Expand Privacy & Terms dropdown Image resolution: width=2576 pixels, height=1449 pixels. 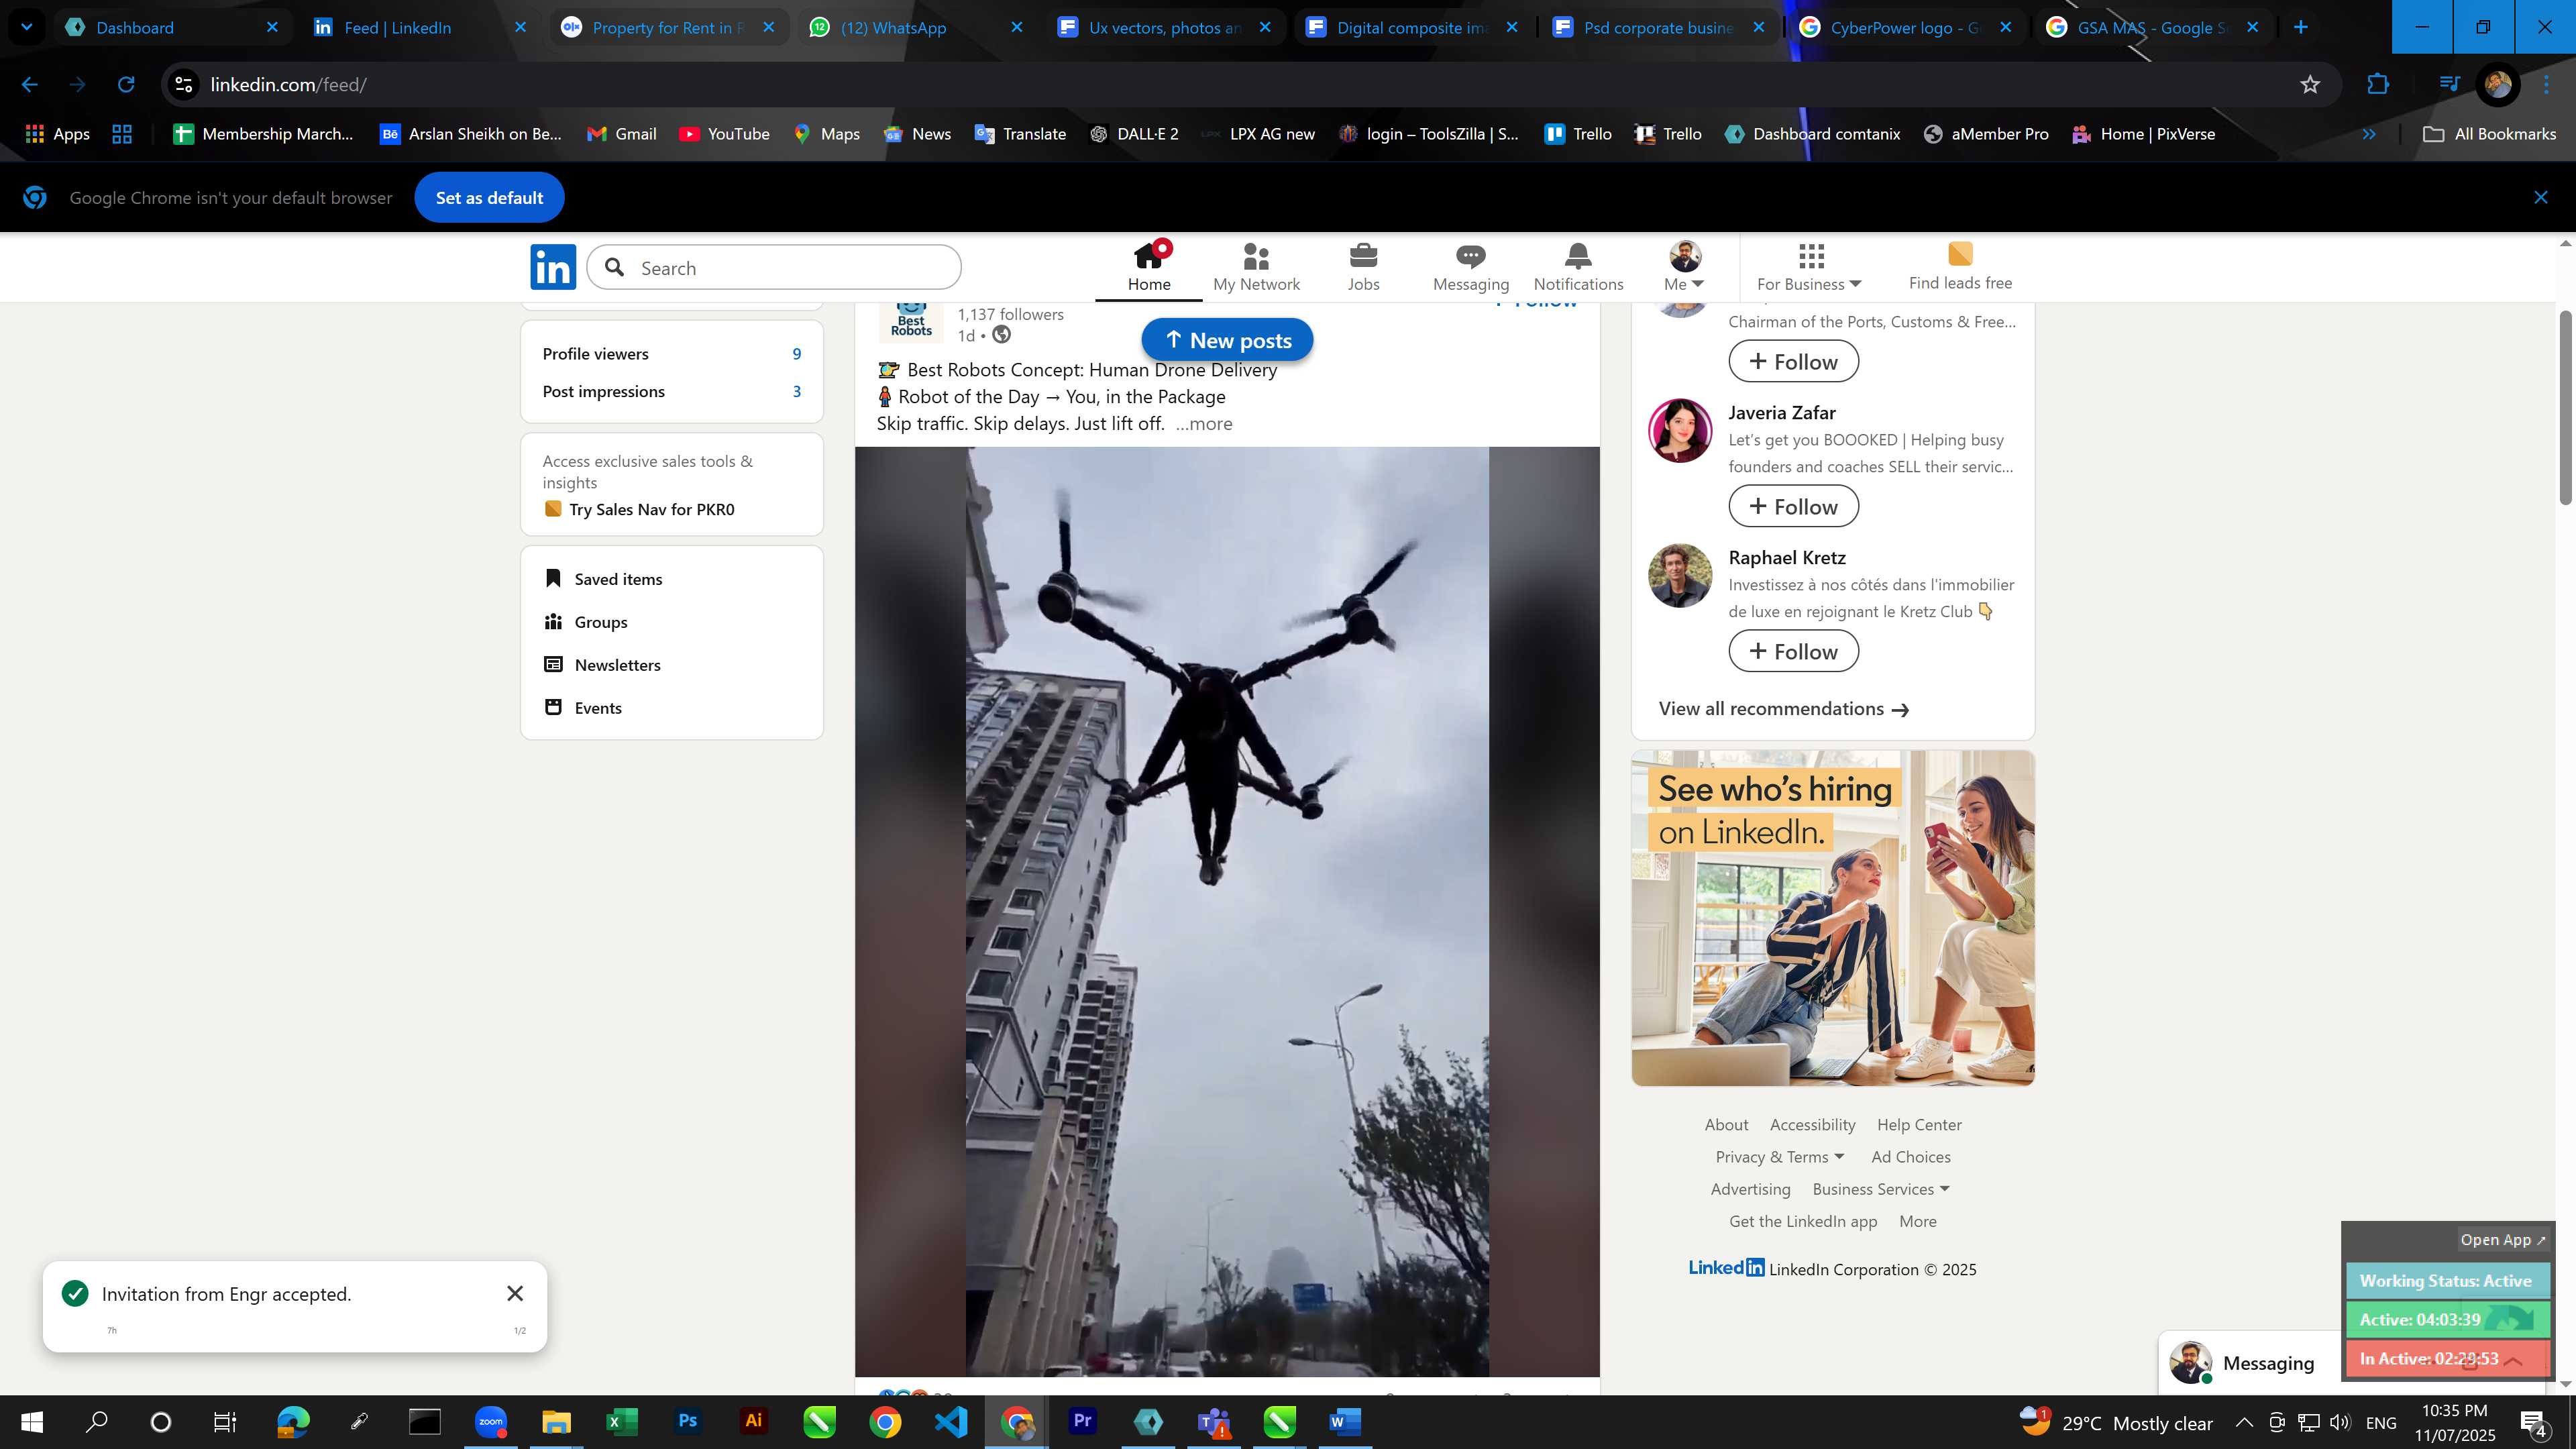coord(1780,1157)
